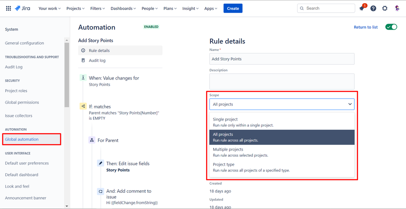Select the Add comment action icon
Image resolution: width=406 pixels, height=209 pixels.
[x=100, y=191]
